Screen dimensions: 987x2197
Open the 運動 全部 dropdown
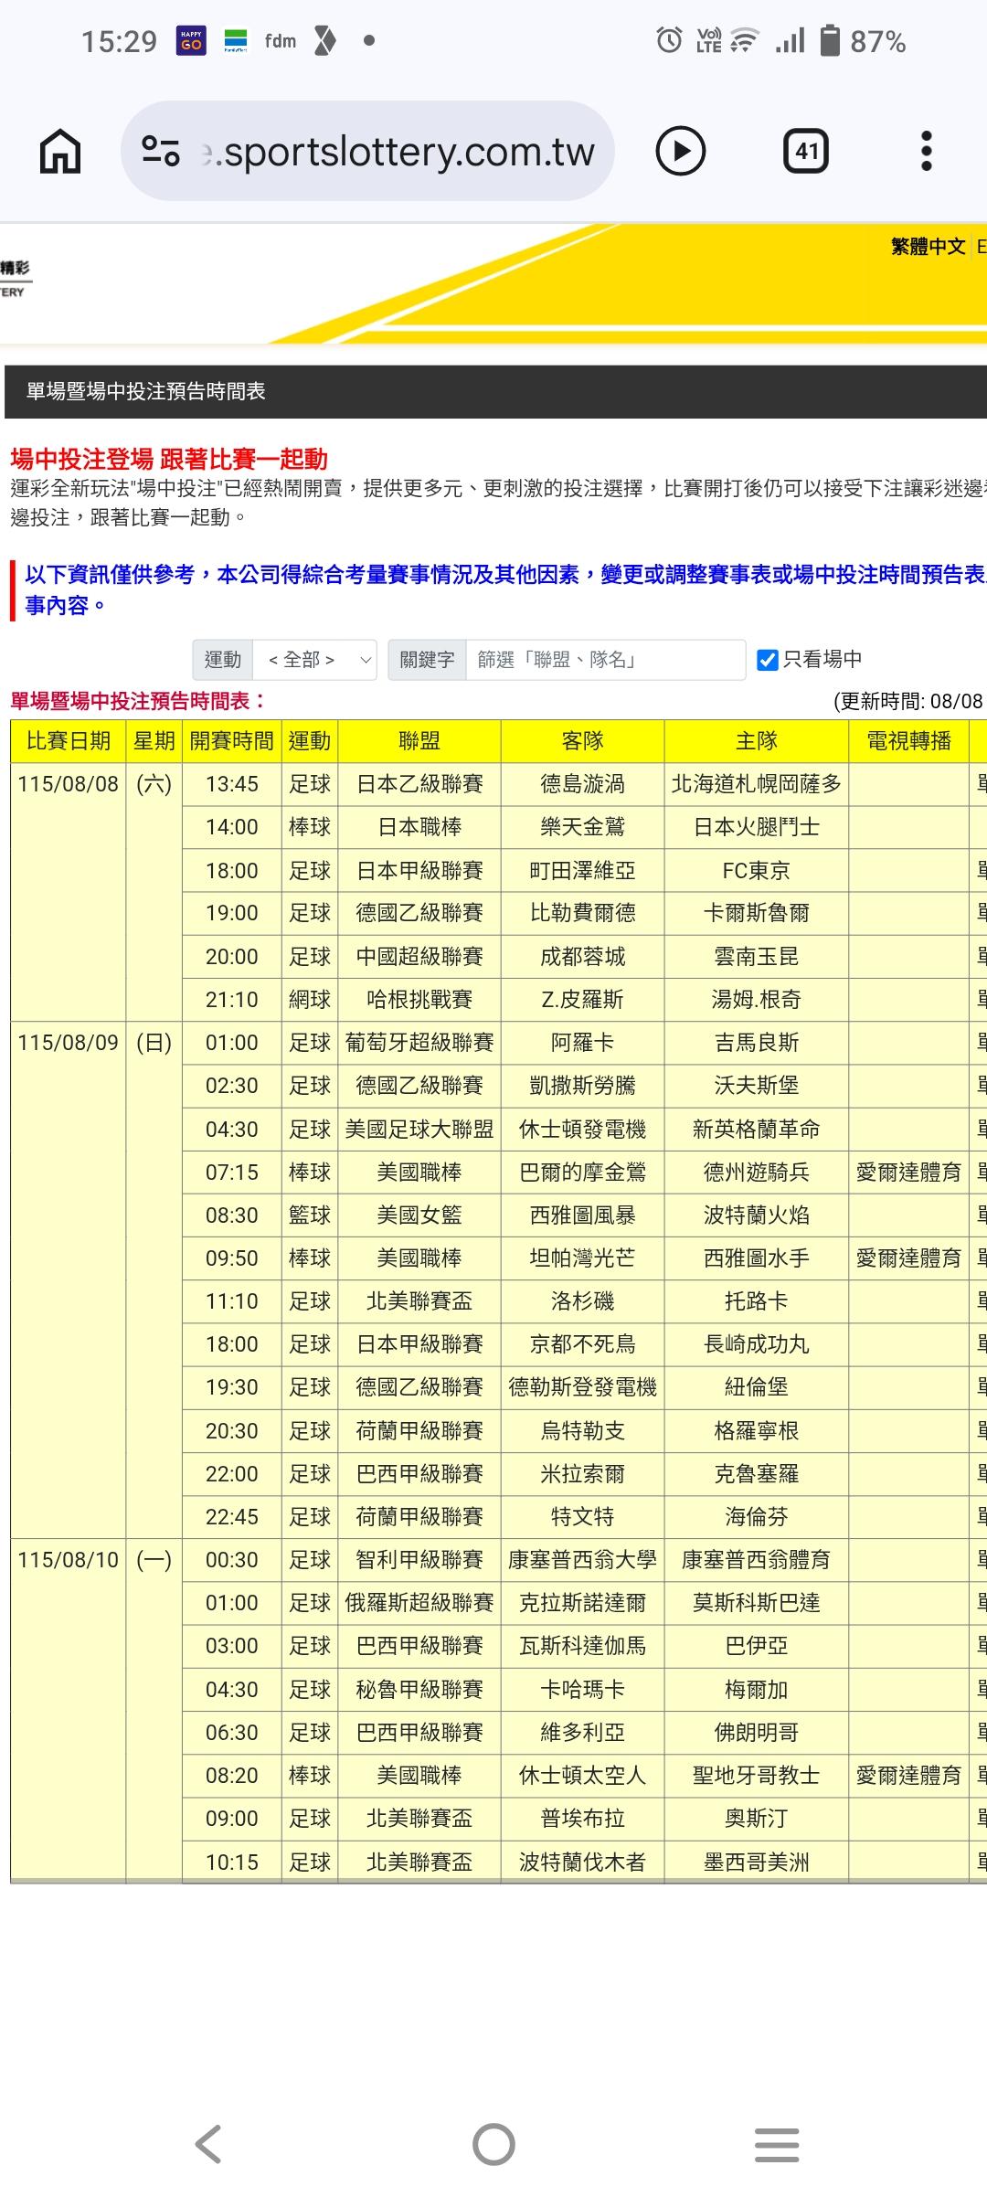pyautogui.click(x=314, y=659)
